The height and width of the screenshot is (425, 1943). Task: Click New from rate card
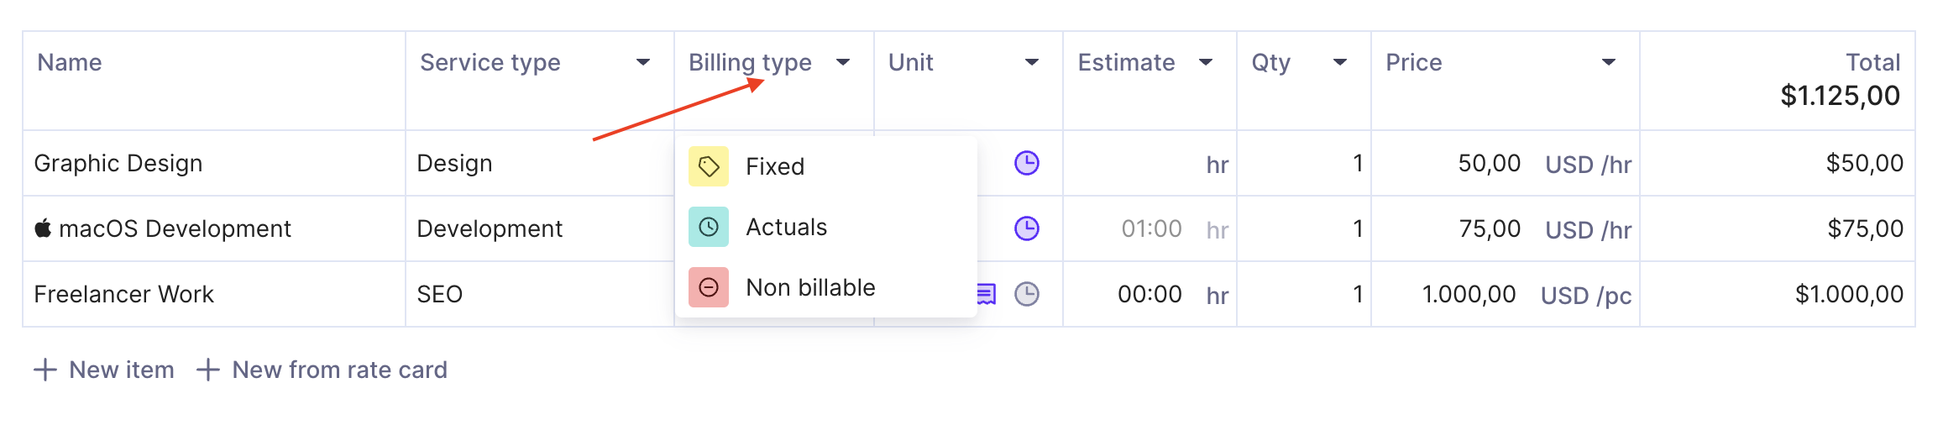click(322, 370)
